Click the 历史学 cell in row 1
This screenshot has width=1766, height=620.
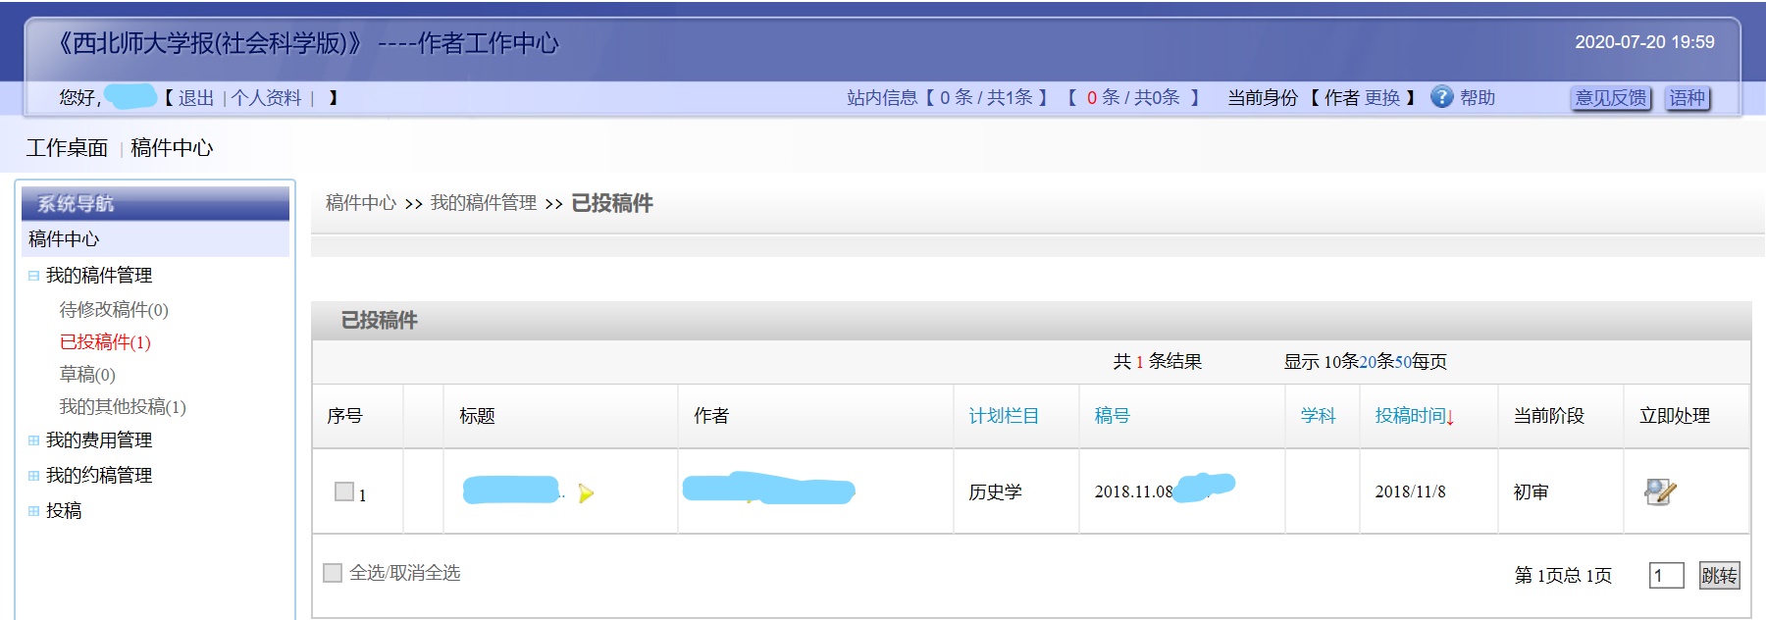click(x=995, y=492)
